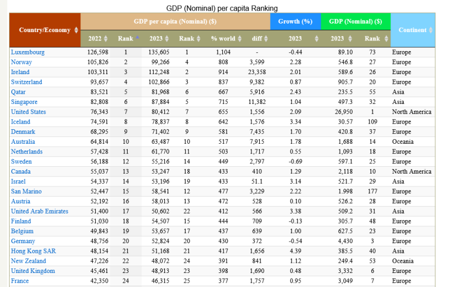Sort by Continent column arrows
450x287 pixels.
pos(431,30)
